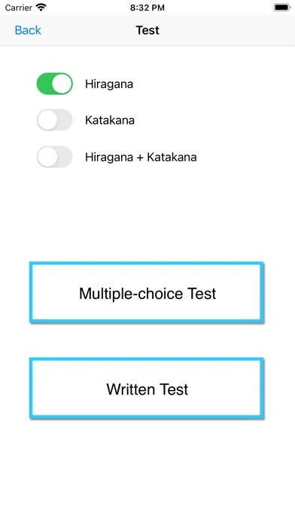Tap the white knob of the green Hiragana switch
Image resolution: width=295 pixels, height=523 pixels.
pyautogui.click(x=62, y=83)
